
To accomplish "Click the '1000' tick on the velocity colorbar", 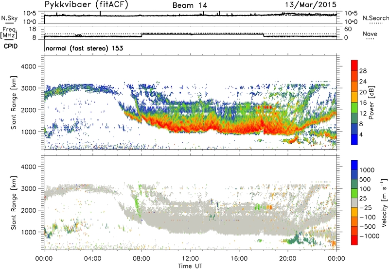I will point(367,170).
